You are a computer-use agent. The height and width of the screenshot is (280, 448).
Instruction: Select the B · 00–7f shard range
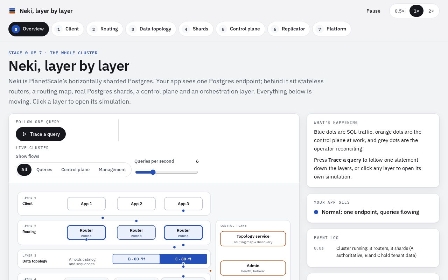pyautogui.click(x=136, y=259)
